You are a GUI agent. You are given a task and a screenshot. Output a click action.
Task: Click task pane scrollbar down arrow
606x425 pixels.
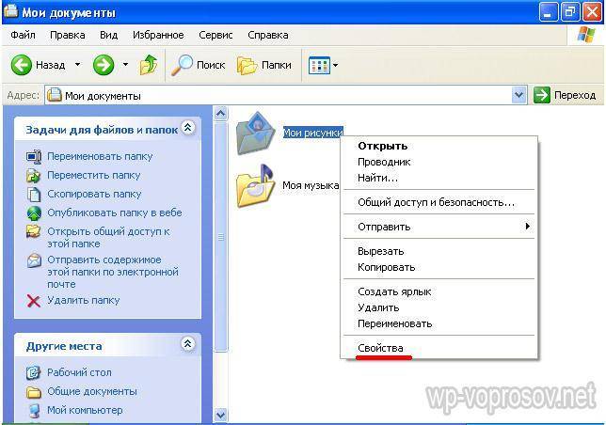tap(220, 415)
